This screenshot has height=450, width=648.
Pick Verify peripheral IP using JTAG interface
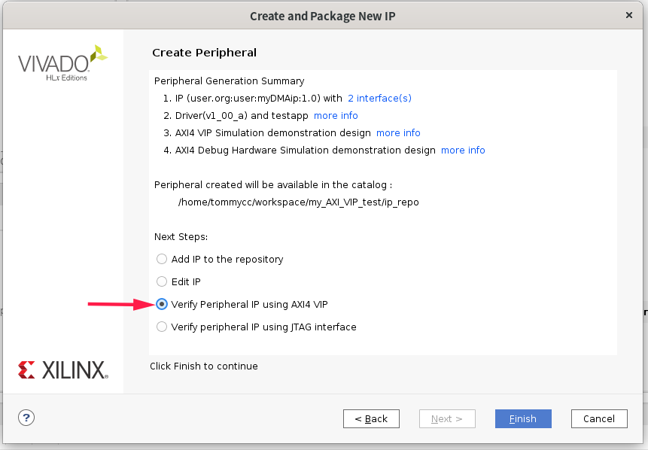[162, 327]
